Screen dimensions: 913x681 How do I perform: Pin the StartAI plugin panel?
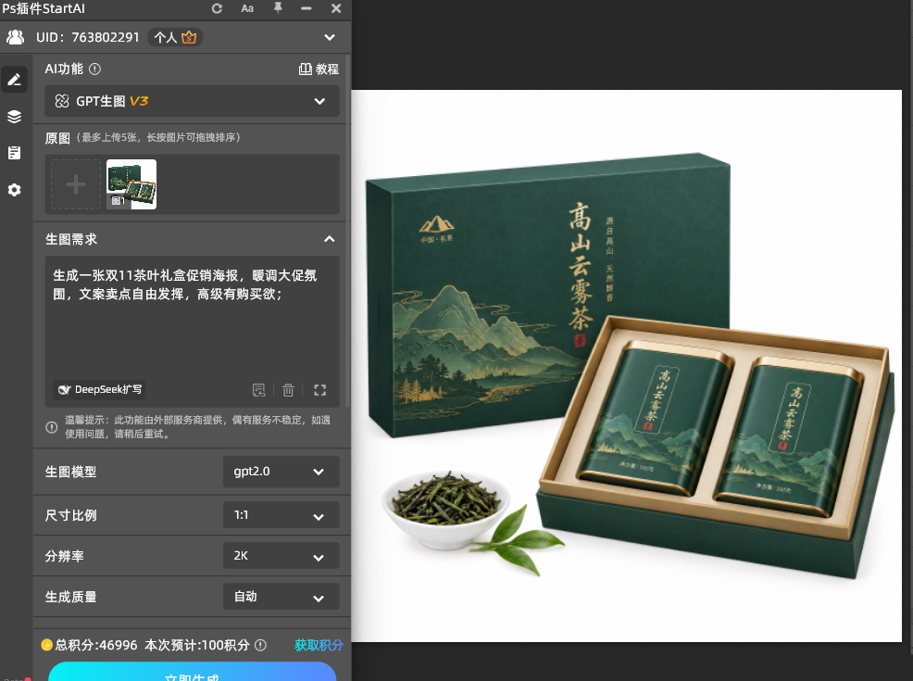tap(278, 8)
